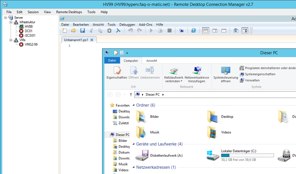
Task: Toggle script pane right layout in ISE toolbar
Action: (x=215, y=31)
